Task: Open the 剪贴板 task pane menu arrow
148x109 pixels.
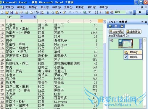Action: coord(142,22)
